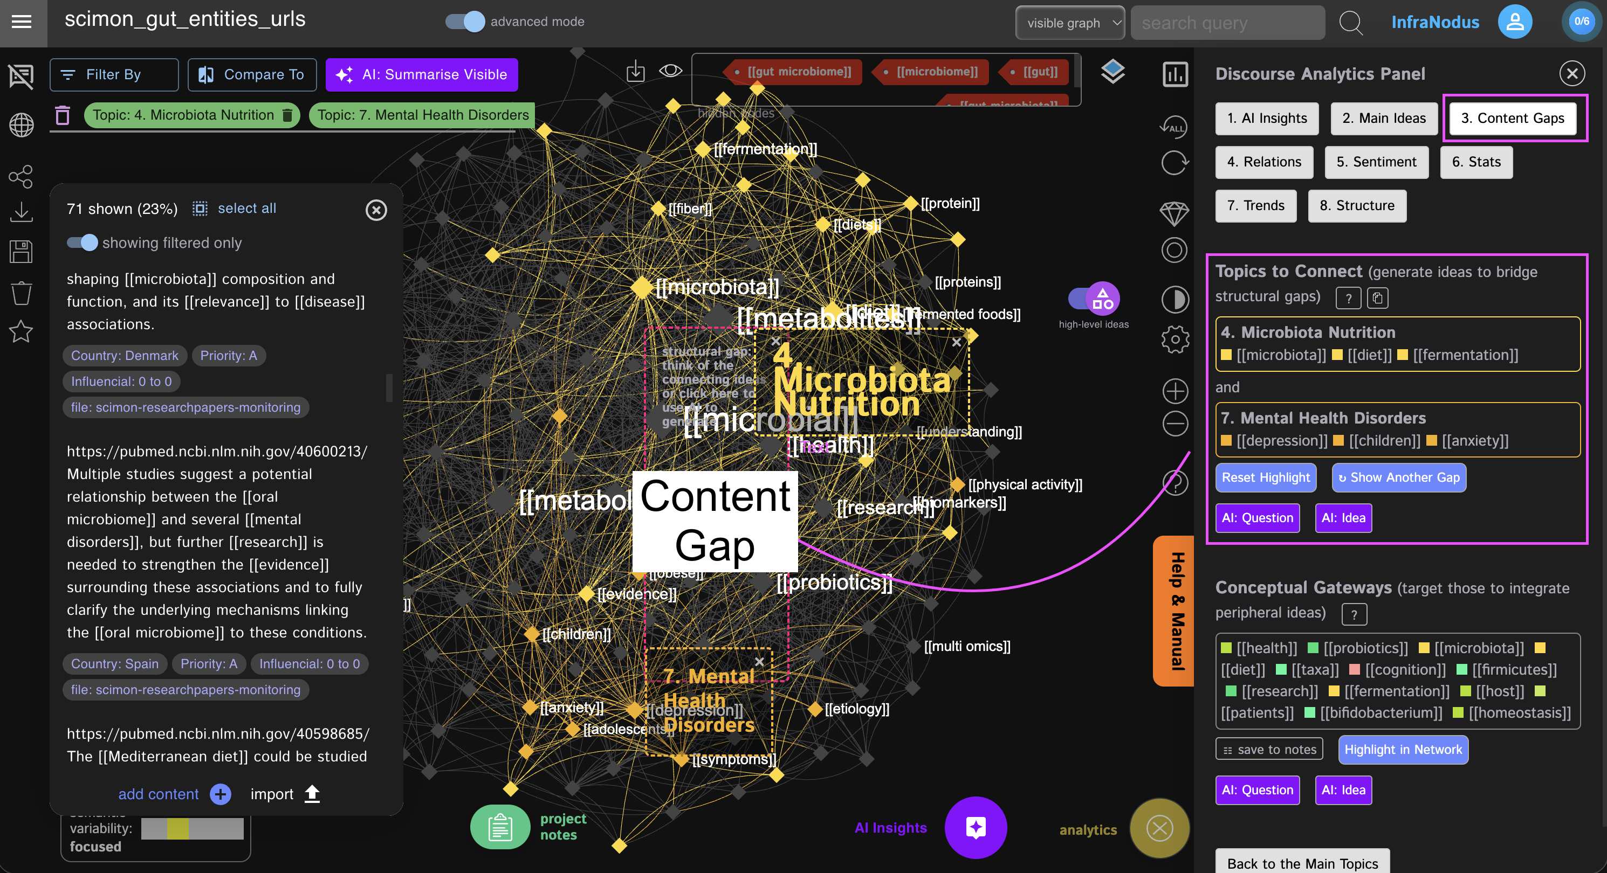Click the save floppy disk icon
The width and height of the screenshot is (1607, 873).
click(x=21, y=251)
